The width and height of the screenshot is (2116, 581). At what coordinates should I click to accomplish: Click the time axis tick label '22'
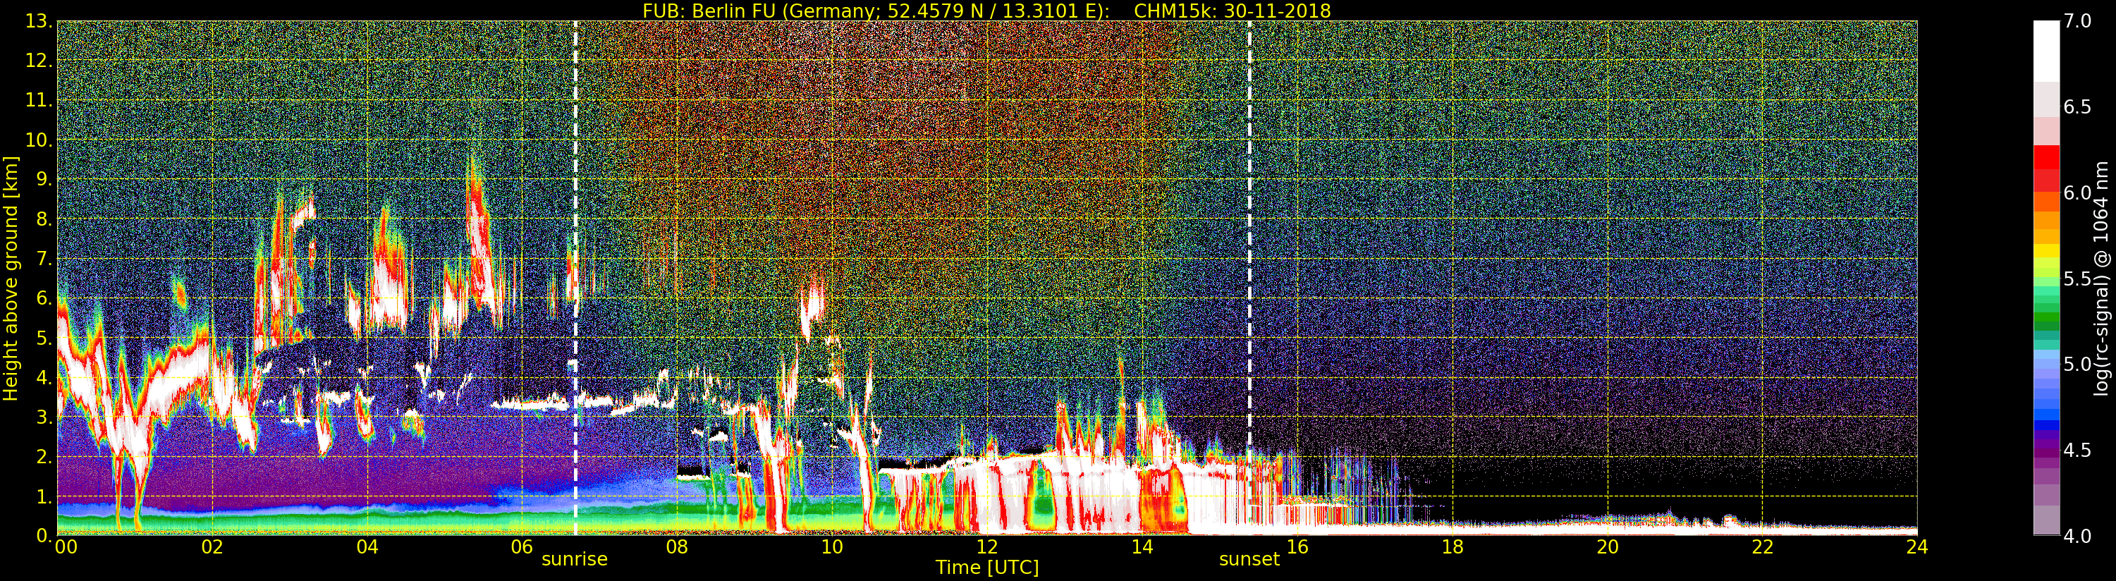(x=1762, y=546)
